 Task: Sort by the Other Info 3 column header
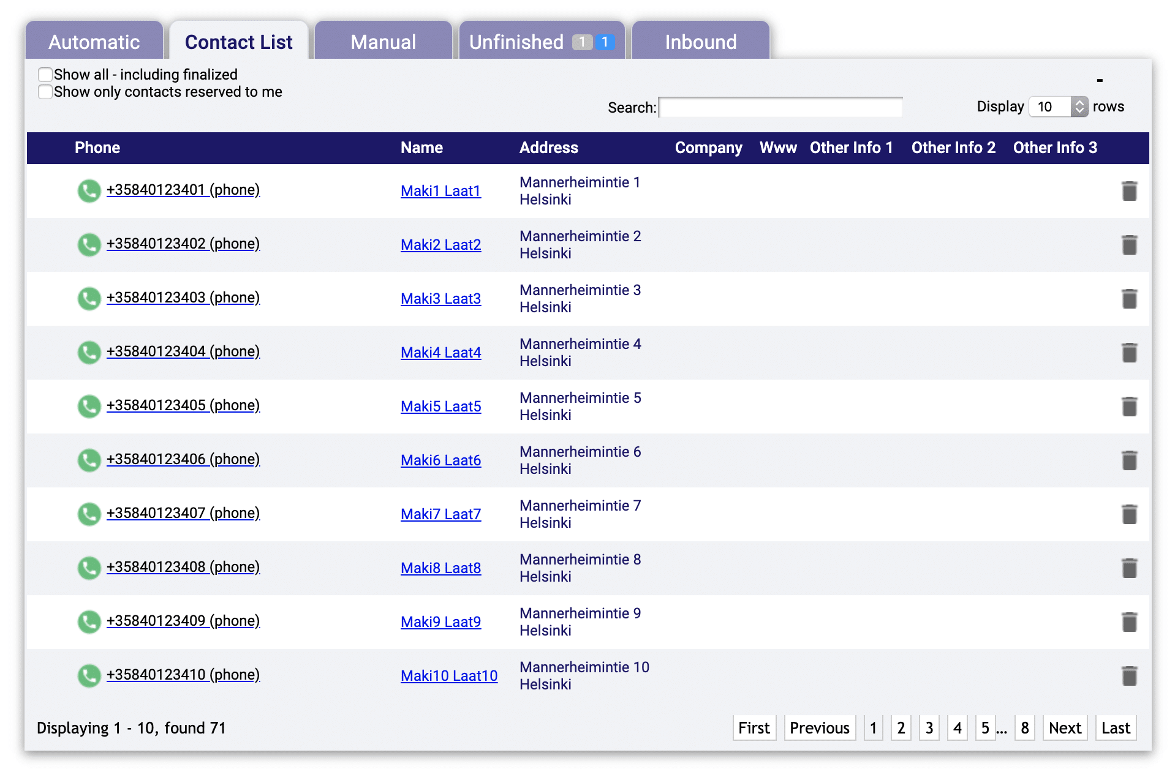[1055, 148]
